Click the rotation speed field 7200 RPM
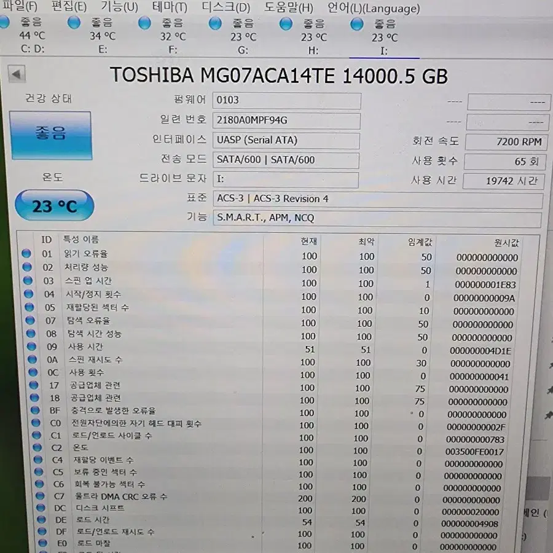 (x=506, y=142)
